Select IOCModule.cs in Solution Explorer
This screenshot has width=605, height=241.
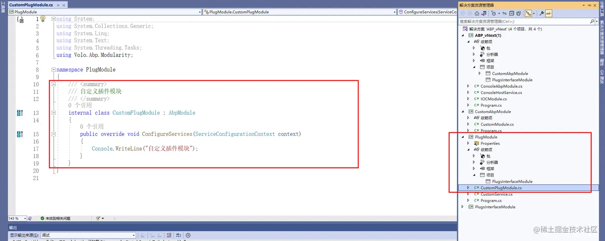pyautogui.click(x=493, y=99)
